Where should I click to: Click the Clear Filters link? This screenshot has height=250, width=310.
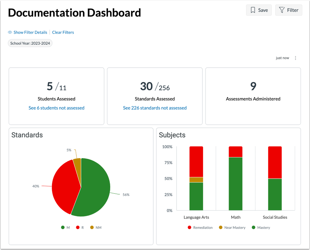coord(63,32)
